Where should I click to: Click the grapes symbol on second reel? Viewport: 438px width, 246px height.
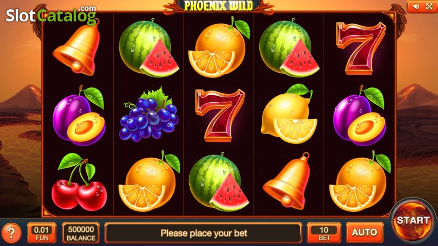(149, 114)
